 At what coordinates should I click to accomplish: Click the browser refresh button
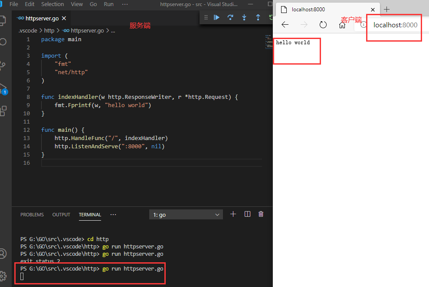(x=323, y=25)
